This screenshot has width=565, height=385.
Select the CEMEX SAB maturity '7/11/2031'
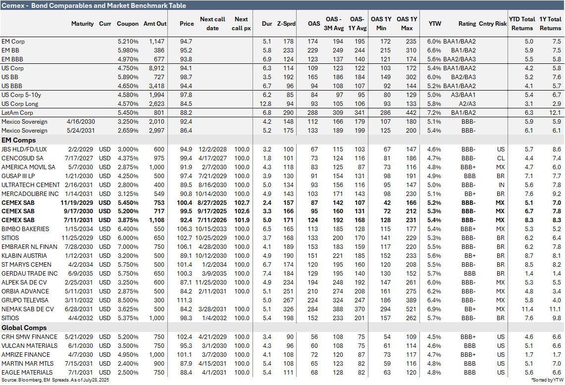(x=79, y=220)
